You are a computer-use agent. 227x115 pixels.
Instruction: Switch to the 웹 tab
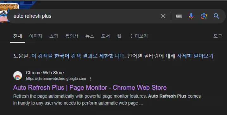click(119, 36)
